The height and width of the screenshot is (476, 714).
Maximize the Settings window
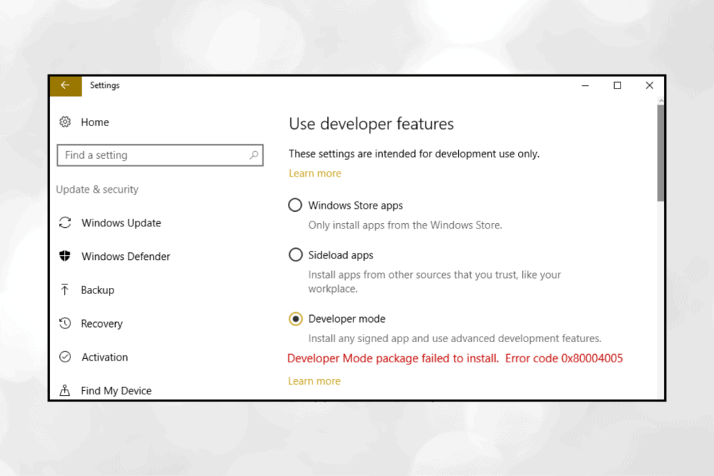[617, 86]
